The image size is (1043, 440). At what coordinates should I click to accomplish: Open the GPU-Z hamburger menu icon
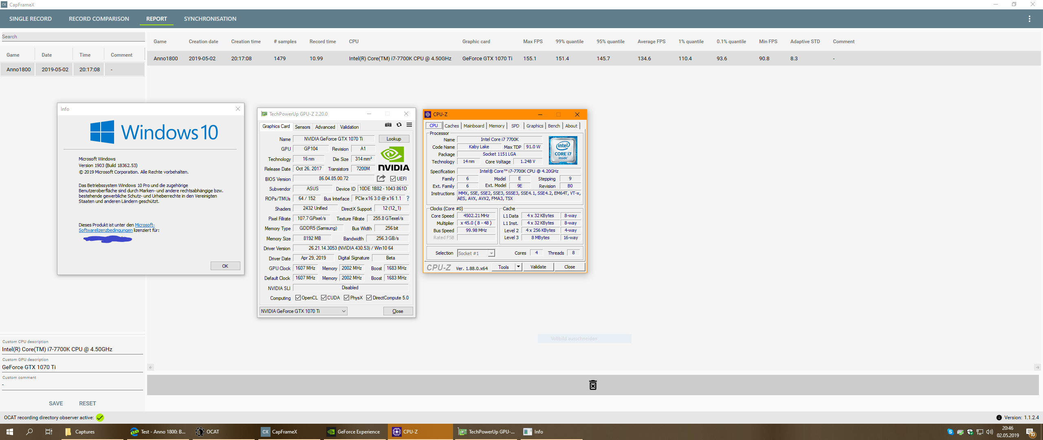tap(409, 125)
